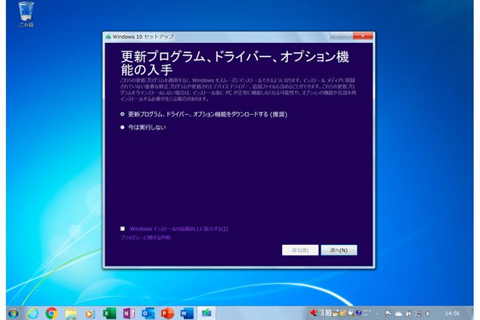Image resolution: width=480 pixels, height=320 pixels.
Task: Select the download updates (推奨) radio option
Action: point(122,114)
